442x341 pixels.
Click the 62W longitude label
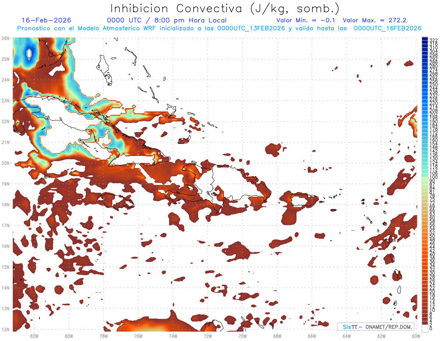(x=382, y=336)
